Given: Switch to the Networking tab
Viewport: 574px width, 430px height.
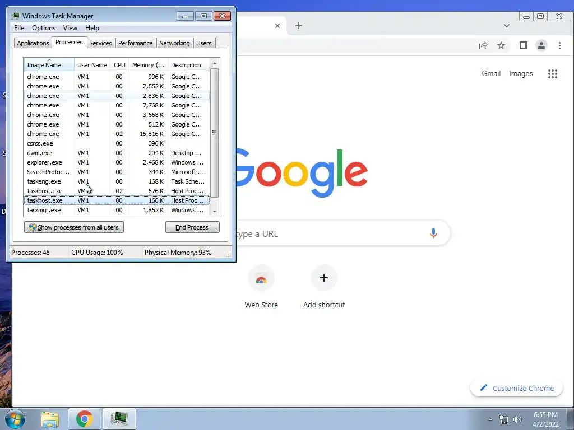Looking at the screenshot, I should tap(174, 43).
